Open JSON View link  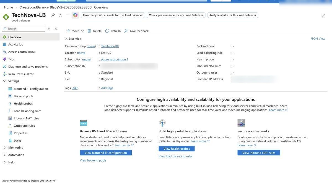click(x=318, y=39)
